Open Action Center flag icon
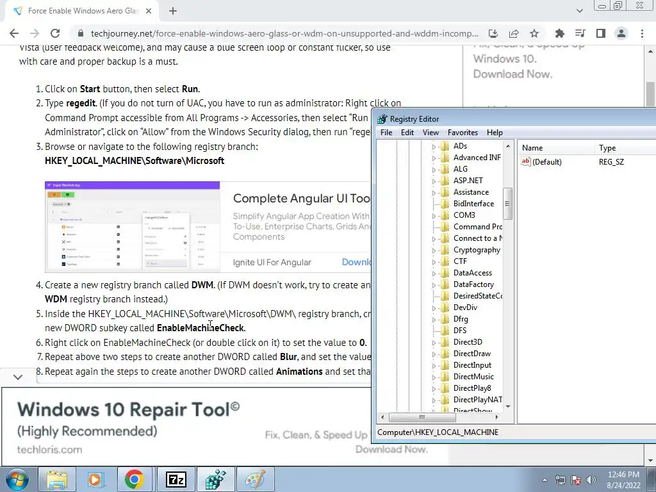Image resolution: width=656 pixels, height=492 pixels. coord(576,480)
